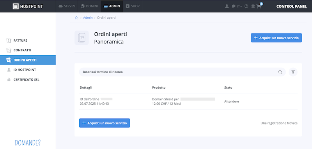Click the filter funnel icon
The height and width of the screenshot is (149, 312).
click(x=293, y=72)
